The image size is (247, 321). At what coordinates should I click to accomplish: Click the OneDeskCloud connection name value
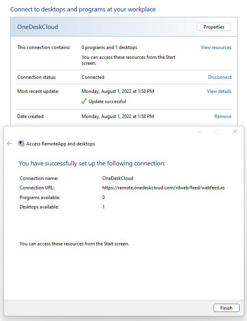pyautogui.click(x=118, y=178)
